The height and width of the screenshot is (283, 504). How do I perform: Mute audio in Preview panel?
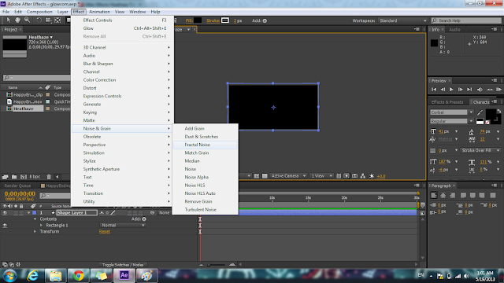pyautogui.click(x=480, y=90)
